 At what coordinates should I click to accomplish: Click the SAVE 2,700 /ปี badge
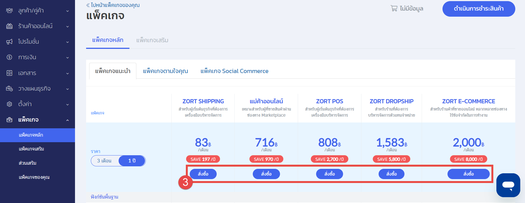pos(329,159)
